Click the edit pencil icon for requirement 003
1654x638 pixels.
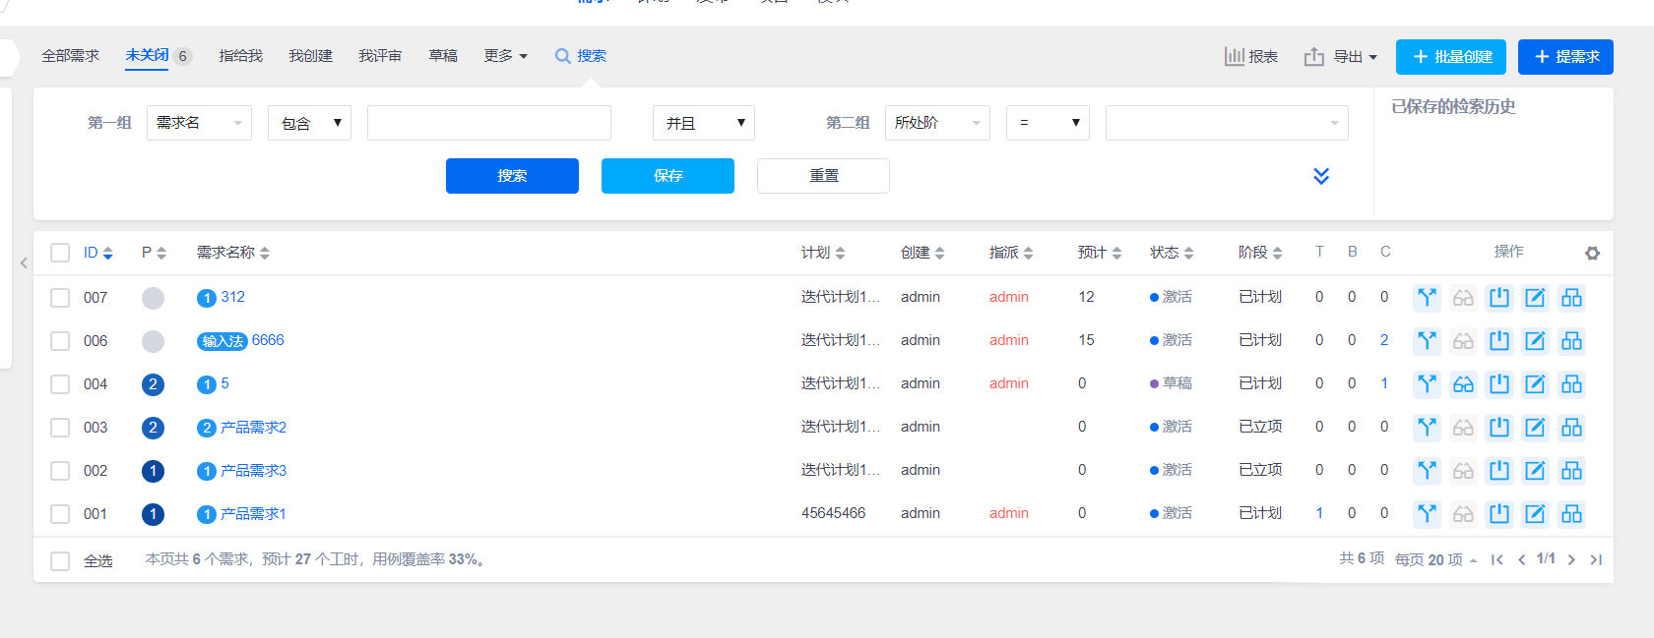tap(1535, 428)
